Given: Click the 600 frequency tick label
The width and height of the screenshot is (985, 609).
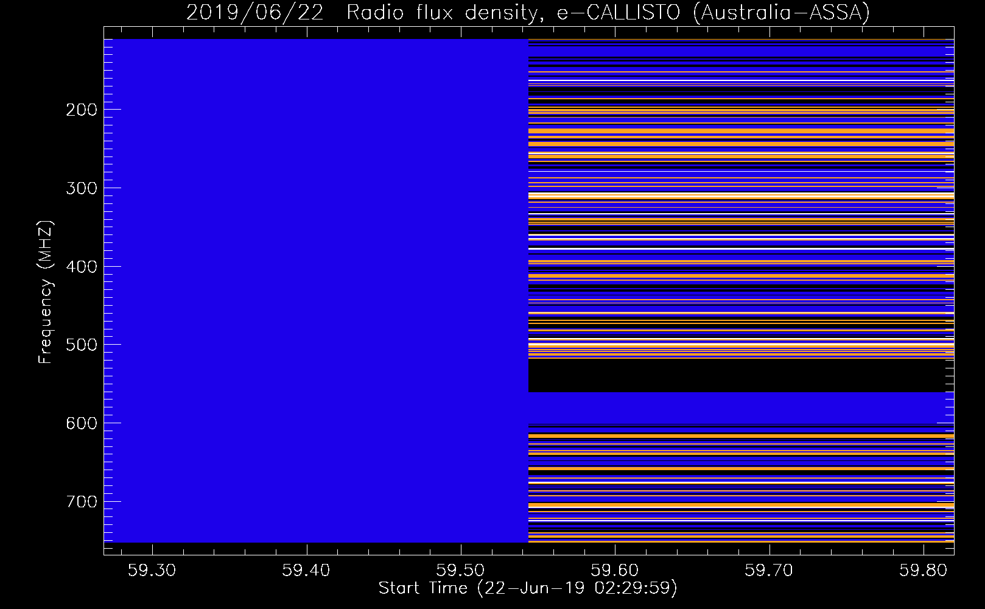Looking at the screenshot, I should click(82, 423).
